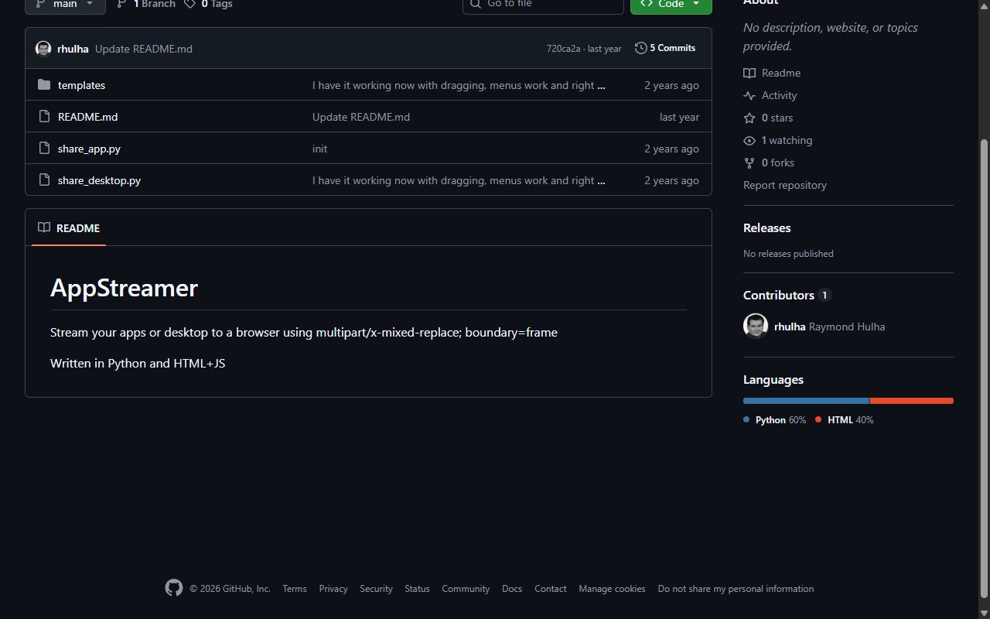
Task: Click the book icon on README tab
Action: click(x=44, y=227)
